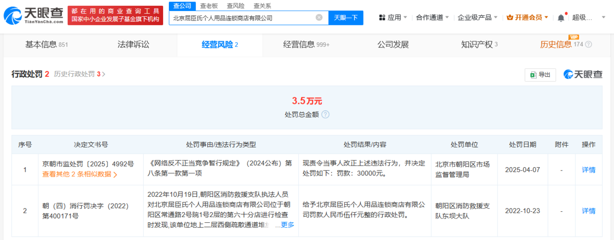
Task: Open the notification bell
Action: [561, 18]
